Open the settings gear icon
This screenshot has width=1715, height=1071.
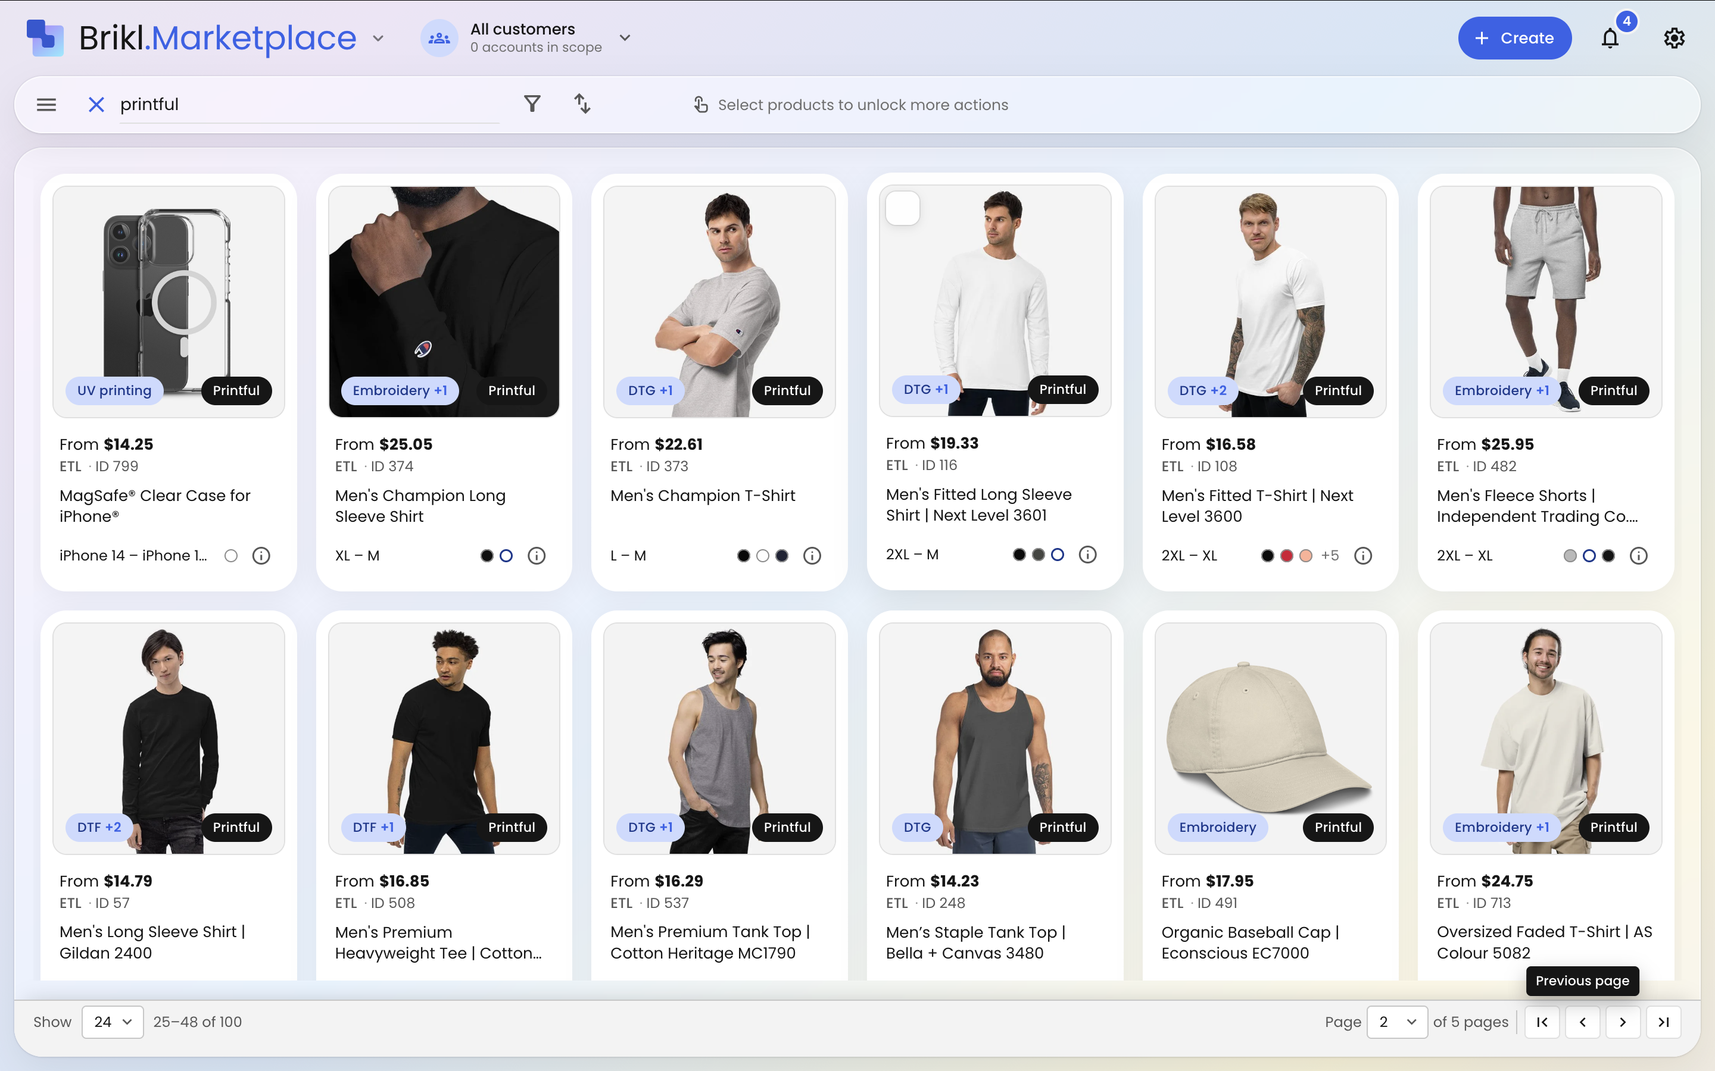1674,38
